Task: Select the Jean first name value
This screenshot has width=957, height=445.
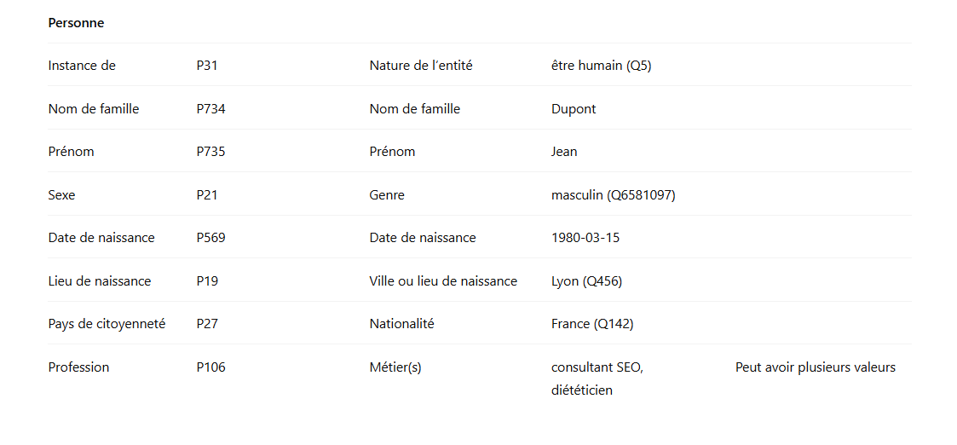Action: coord(564,152)
